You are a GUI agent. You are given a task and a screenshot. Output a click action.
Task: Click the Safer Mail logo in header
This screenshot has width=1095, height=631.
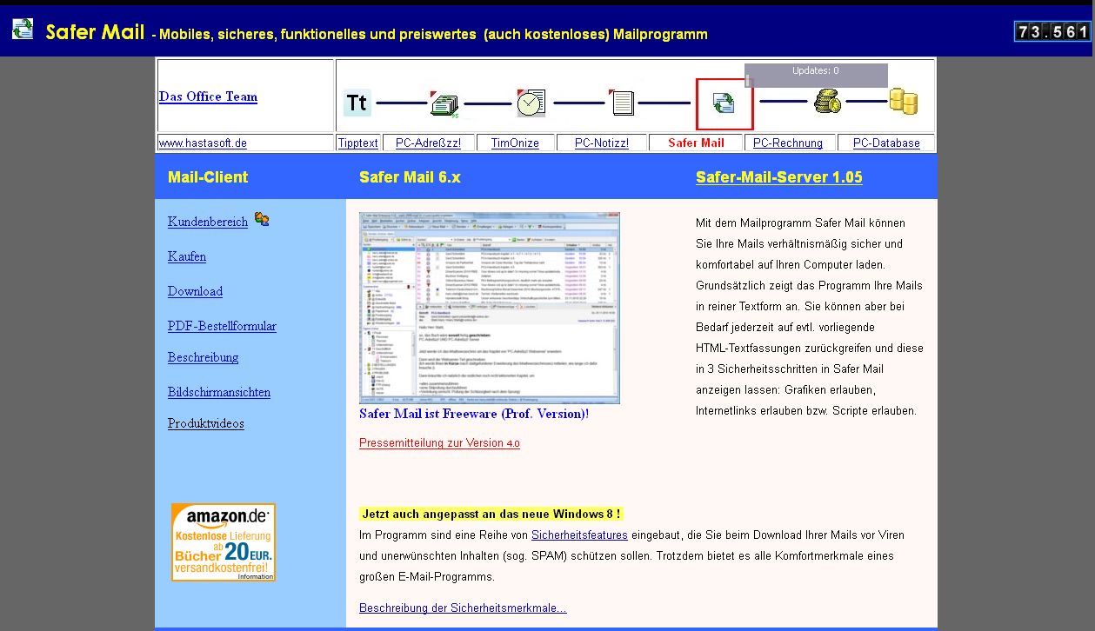click(x=23, y=30)
